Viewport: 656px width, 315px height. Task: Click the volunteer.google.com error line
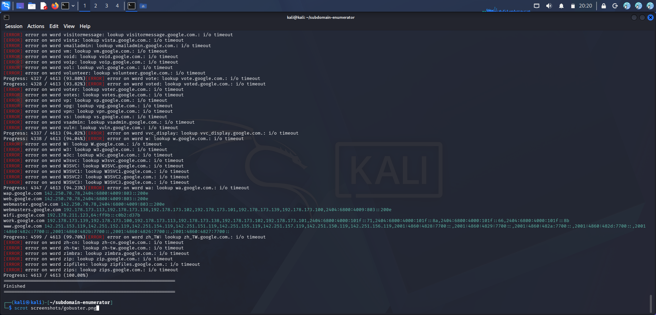105,73
